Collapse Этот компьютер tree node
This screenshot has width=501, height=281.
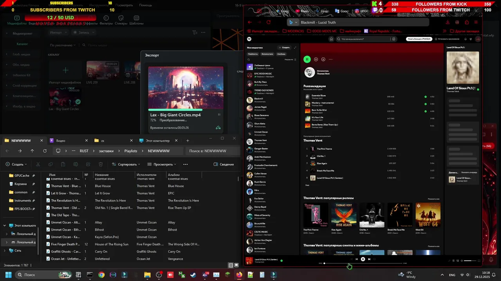(5, 226)
